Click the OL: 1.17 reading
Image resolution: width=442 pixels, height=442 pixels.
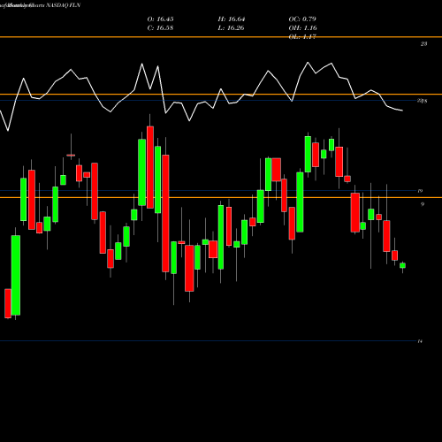point(302,37)
